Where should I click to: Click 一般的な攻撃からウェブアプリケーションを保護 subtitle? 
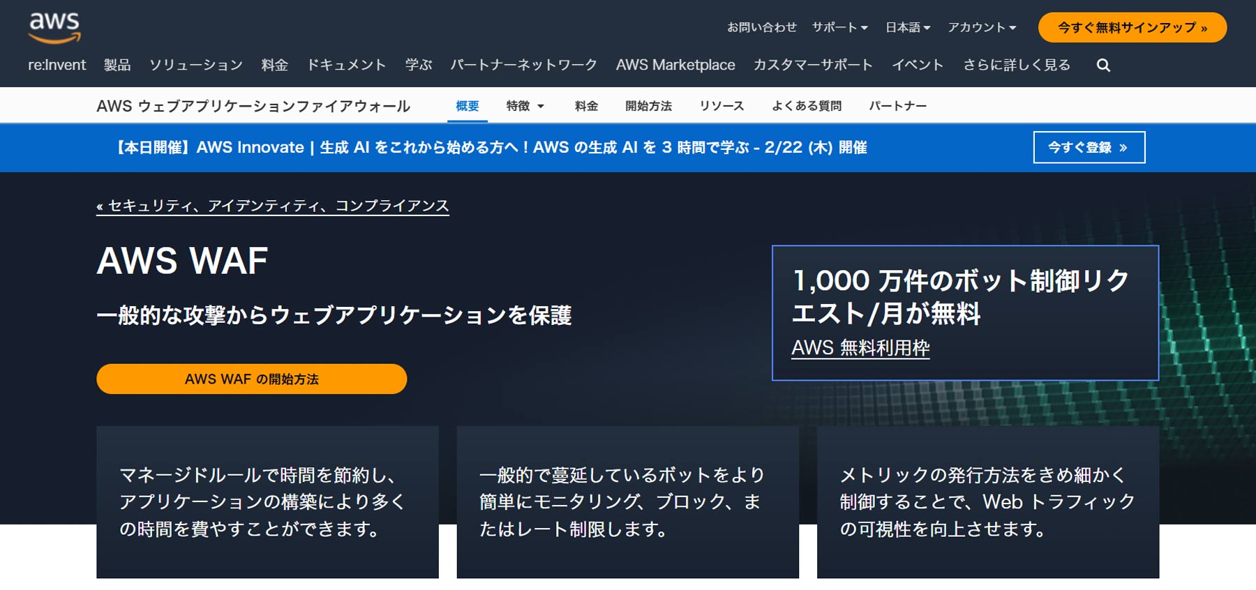point(334,315)
